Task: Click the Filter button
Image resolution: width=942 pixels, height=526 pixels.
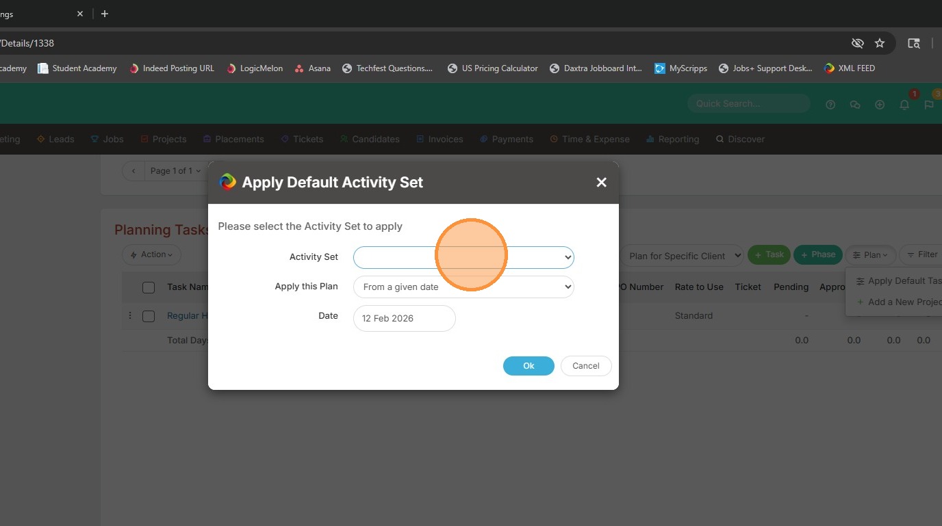Action: 921,255
